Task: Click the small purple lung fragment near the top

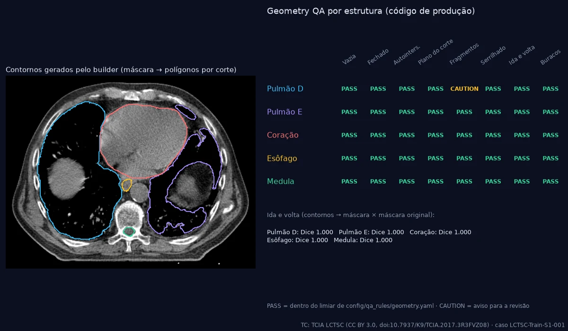Action: pyautogui.click(x=186, y=112)
